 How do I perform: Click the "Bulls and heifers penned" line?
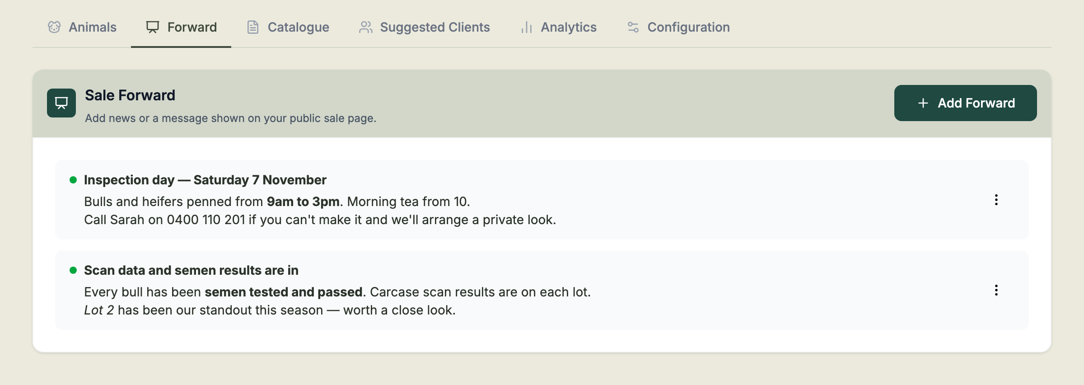277,202
